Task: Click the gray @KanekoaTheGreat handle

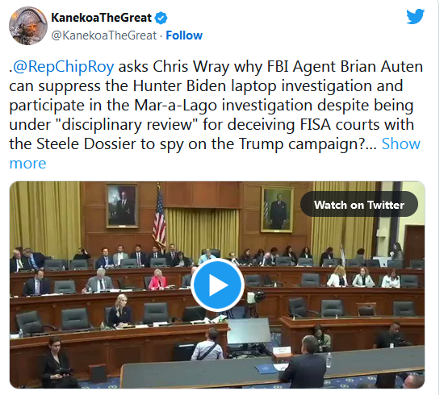Action: (104, 35)
